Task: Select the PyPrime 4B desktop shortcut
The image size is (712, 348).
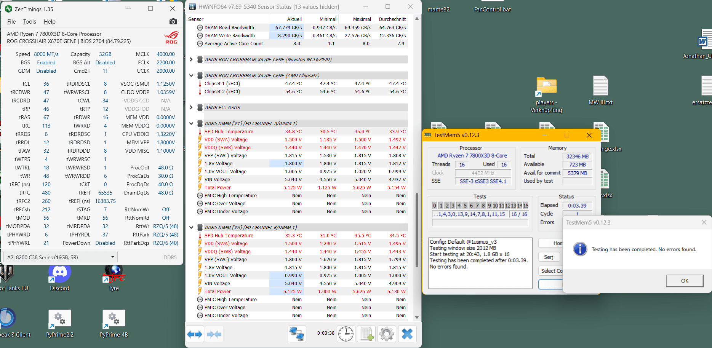Action: coord(114,324)
